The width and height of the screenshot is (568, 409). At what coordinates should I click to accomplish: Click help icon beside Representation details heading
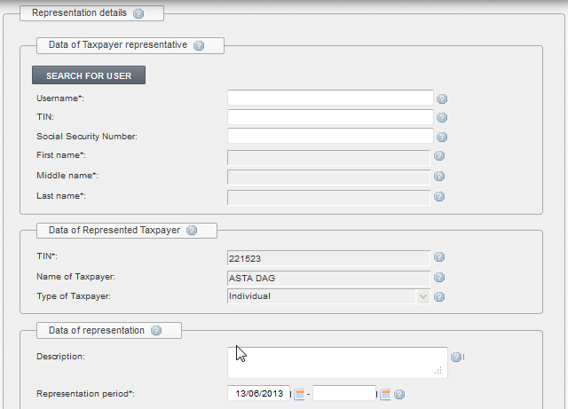pyautogui.click(x=138, y=13)
